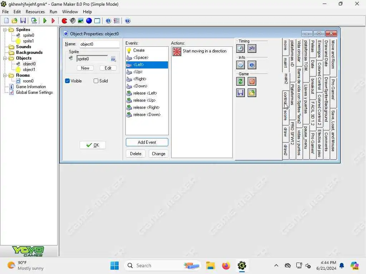Click the Create executable toolbar icon
The image size is (366, 274).
click(x=34, y=21)
